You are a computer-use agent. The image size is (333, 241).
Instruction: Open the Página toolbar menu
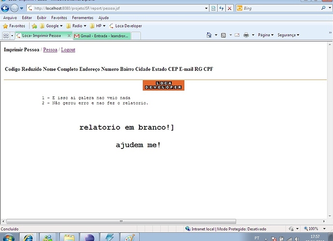coord(266,35)
